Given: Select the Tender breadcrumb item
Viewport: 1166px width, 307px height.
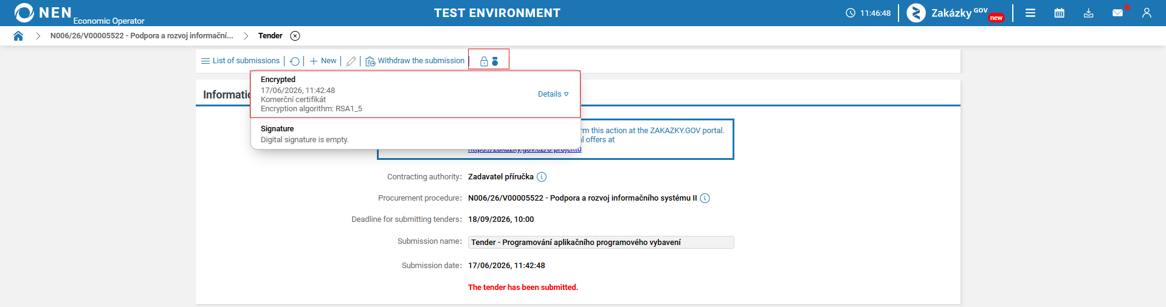Looking at the screenshot, I should pyautogui.click(x=270, y=36).
